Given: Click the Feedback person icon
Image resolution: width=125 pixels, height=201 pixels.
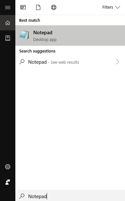Looking at the screenshot, I should 8,182.
